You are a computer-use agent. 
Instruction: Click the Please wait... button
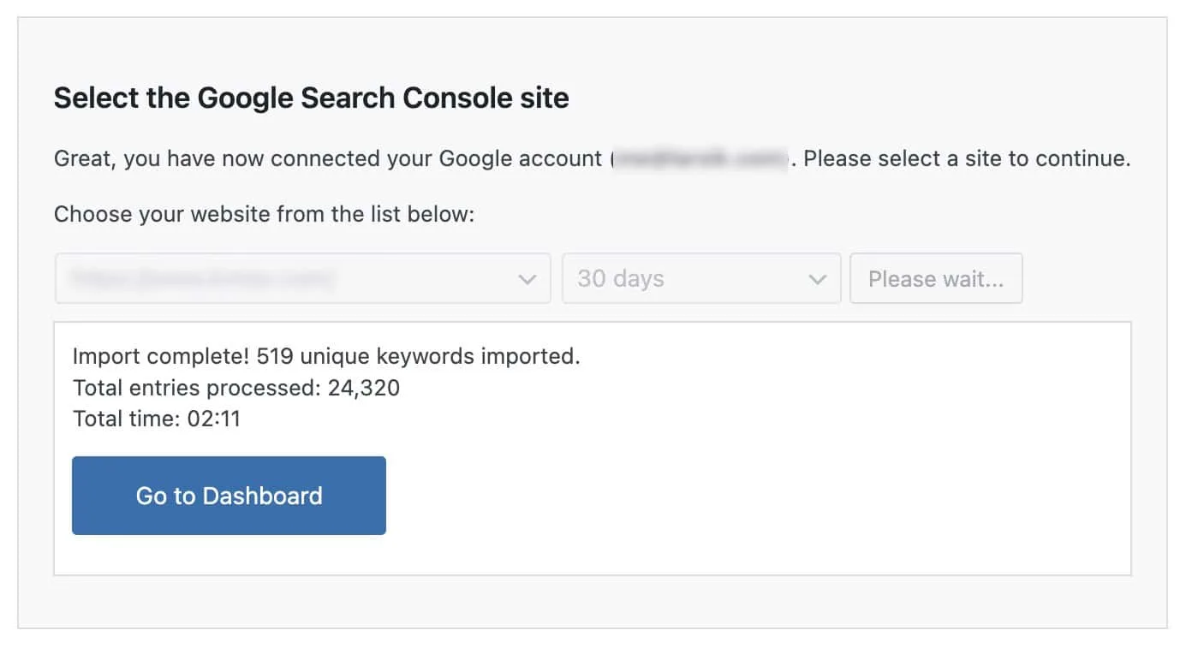[x=936, y=278]
